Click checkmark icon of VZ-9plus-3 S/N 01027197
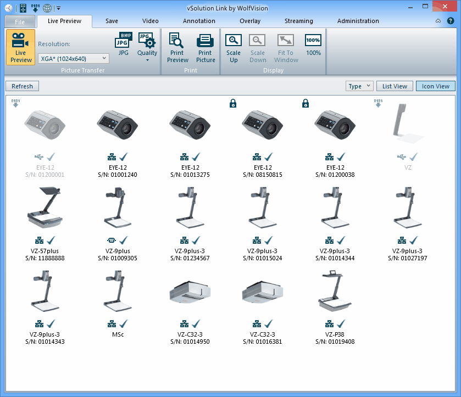This screenshot has width=461, height=397. point(414,241)
